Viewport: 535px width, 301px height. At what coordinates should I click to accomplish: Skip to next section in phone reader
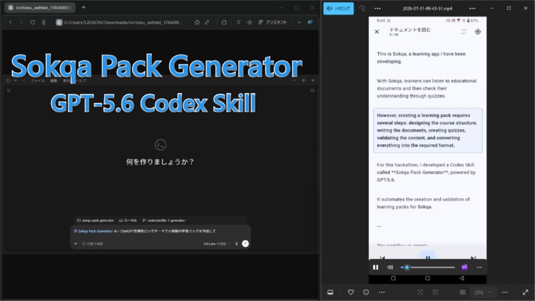473,258
